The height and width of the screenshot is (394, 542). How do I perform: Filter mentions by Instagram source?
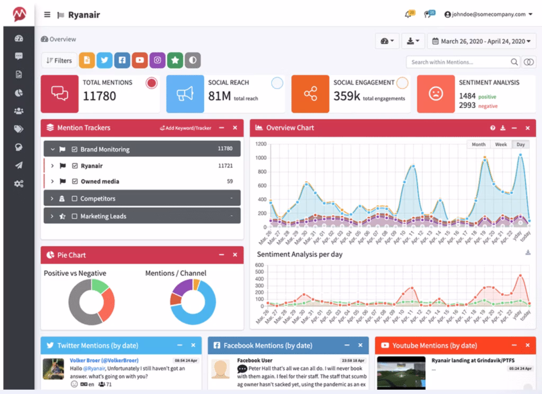(x=157, y=60)
